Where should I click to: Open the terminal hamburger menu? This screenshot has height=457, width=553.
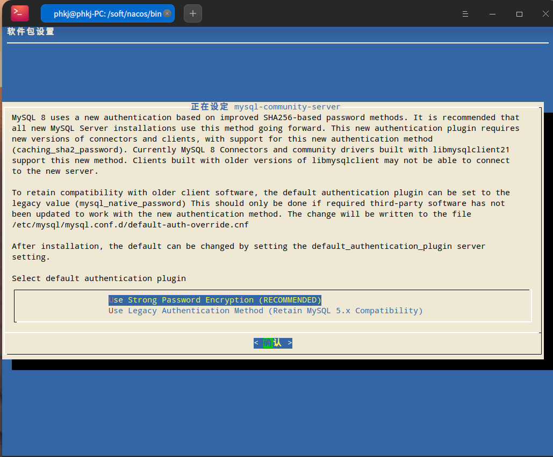pos(465,14)
